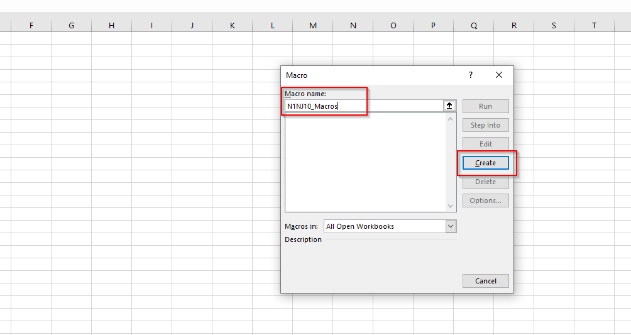Click the macro list scroll down arrow
The height and width of the screenshot is (335, 631).
point(450,206)
